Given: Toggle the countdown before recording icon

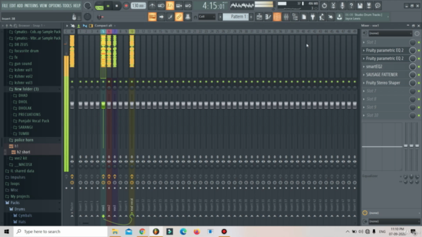Looking at the screenshot, I should click(x=170, y=6).
